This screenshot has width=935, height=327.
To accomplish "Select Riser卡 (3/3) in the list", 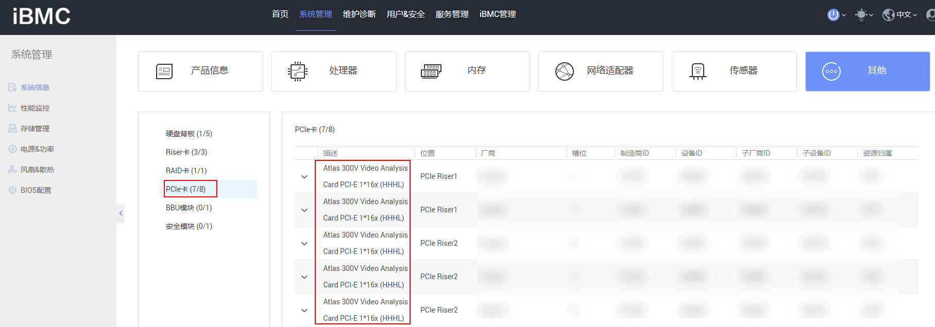I will [x=186, y=152].
